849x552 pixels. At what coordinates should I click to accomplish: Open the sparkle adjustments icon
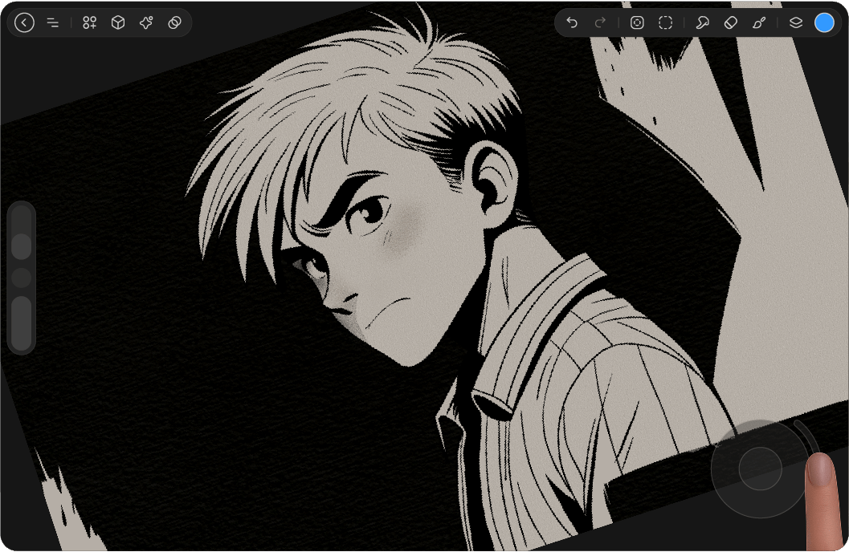(146, 22)
